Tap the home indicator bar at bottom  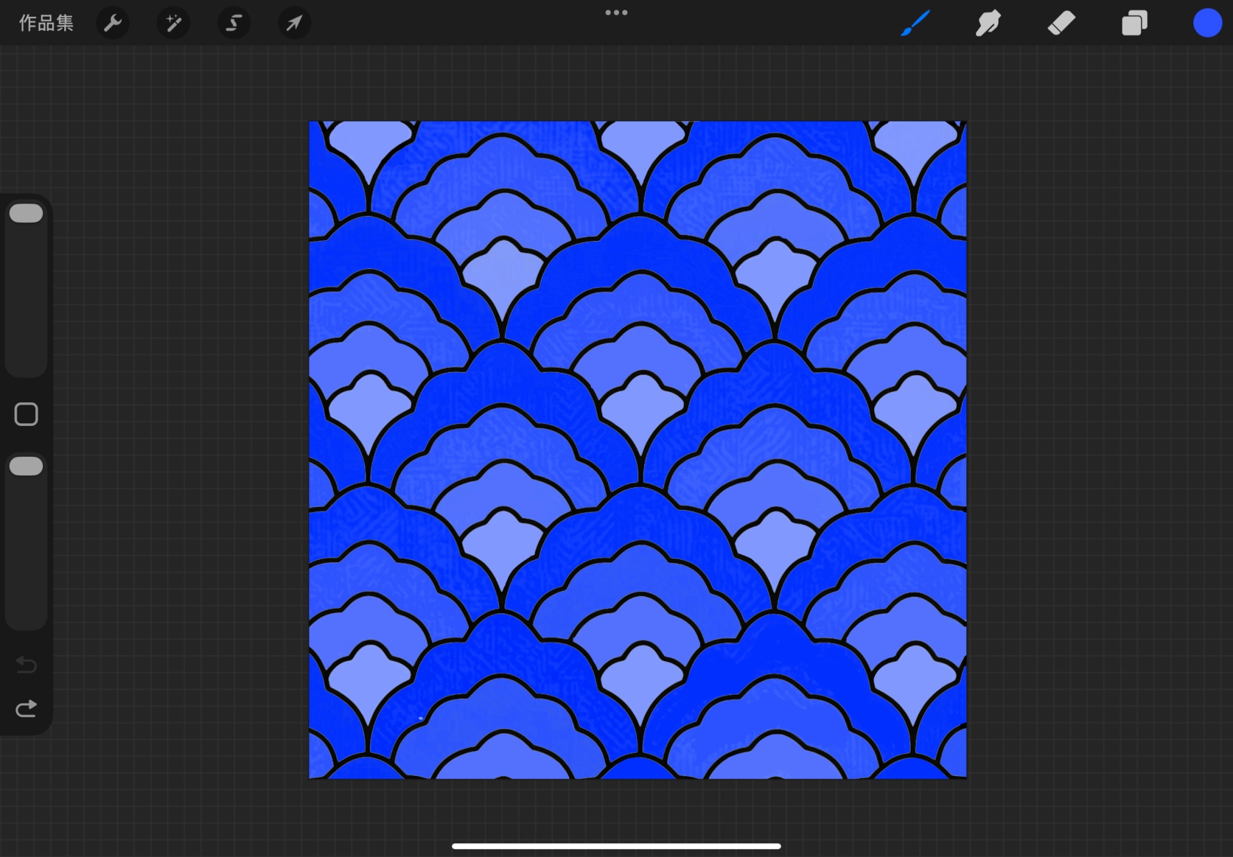(616, 846)
